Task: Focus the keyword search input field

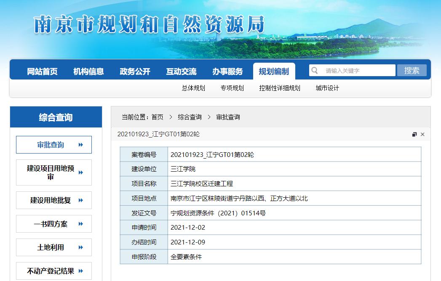Action: click(357, 71)
